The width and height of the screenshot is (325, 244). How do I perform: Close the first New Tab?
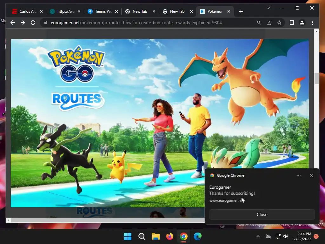click(154, 11)
